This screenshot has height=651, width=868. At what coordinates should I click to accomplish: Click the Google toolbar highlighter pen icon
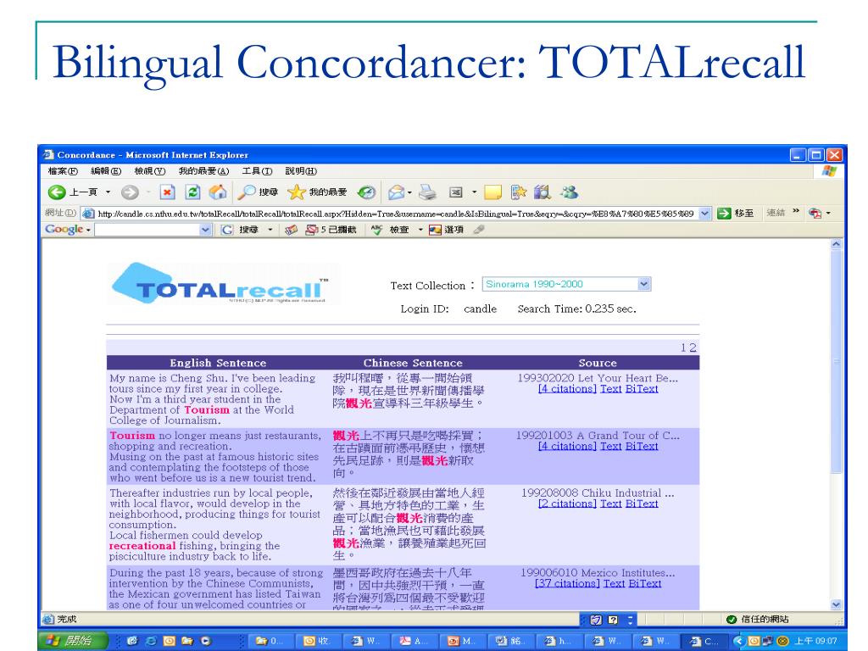tap(479, 229)
